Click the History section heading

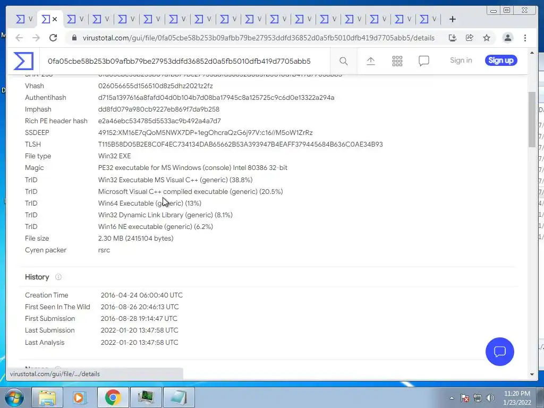pos(37,277)
